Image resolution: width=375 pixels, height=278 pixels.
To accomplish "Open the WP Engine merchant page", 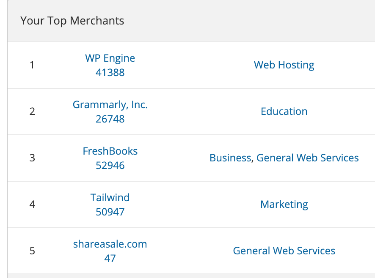I will [110, 58].
